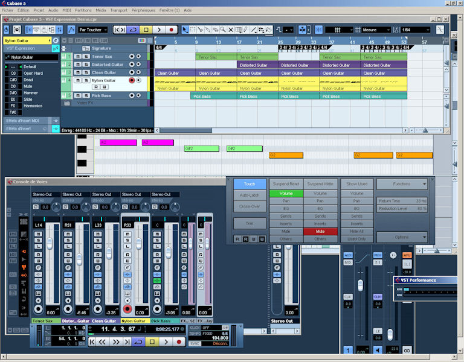Click the tempo value 104.000 field

[220, 338]
